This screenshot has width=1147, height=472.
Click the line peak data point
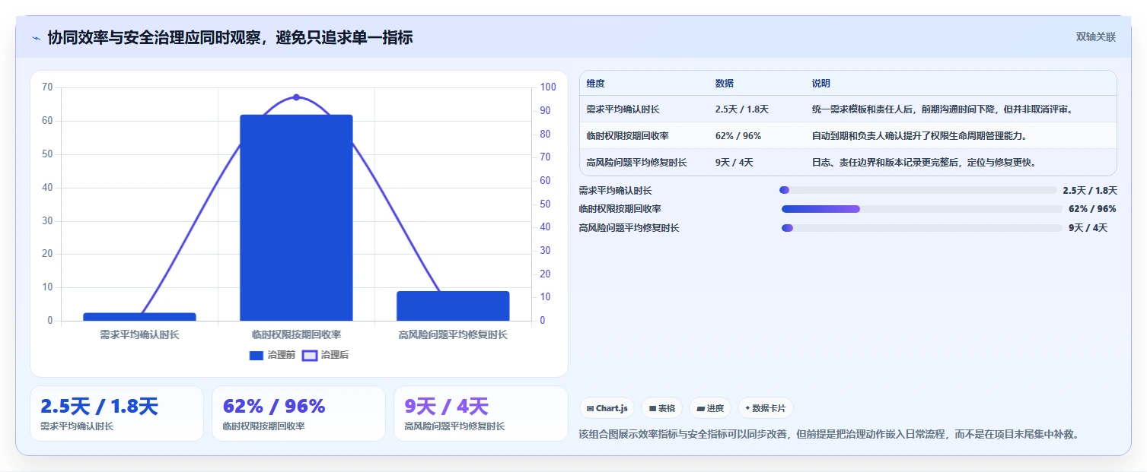296,97
